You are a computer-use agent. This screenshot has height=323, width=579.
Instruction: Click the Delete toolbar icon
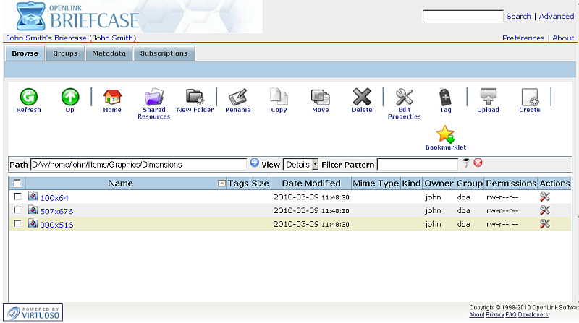[x=361, y=97]
